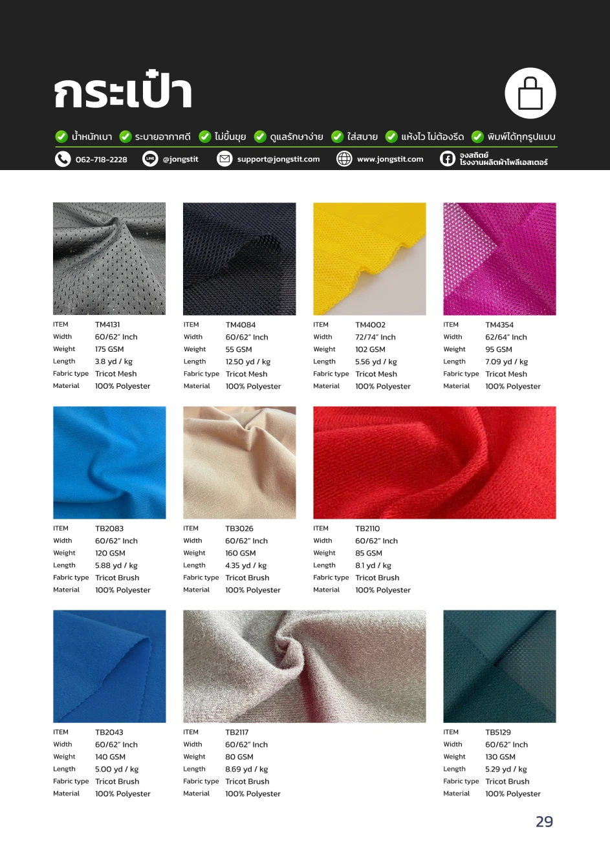Viewport: 610px width, 862px height.
Task: Click the 130 GSM weight value
Action: pos(500,757)
